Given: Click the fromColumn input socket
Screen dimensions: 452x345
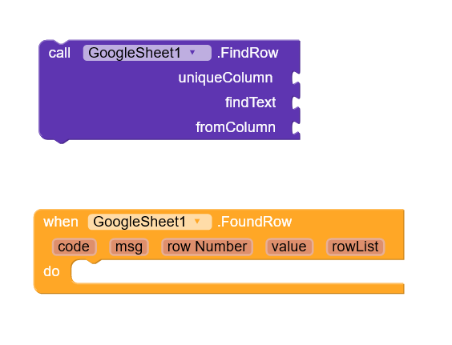Looking at the screenshot, I should click(x=296, y=127).
